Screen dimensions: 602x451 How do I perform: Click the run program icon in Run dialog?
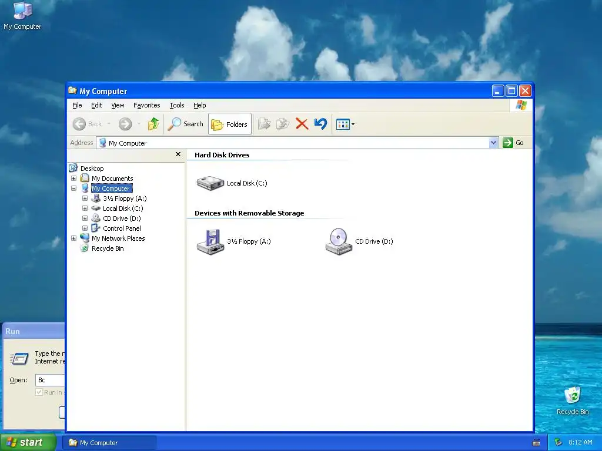(19, 359)
